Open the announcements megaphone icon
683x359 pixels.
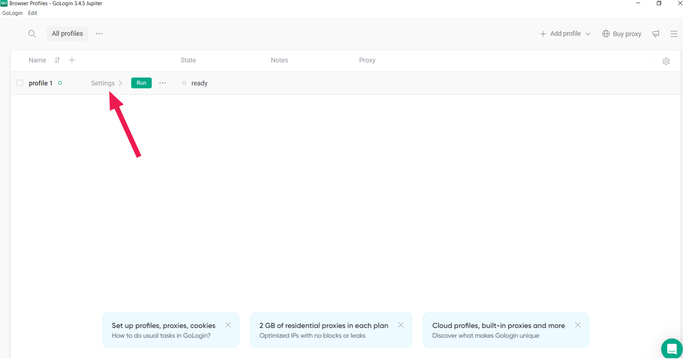point(656,34)
